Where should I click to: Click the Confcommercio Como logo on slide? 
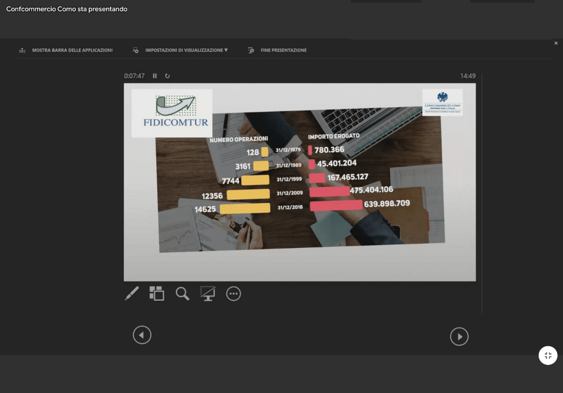point(442,102)
